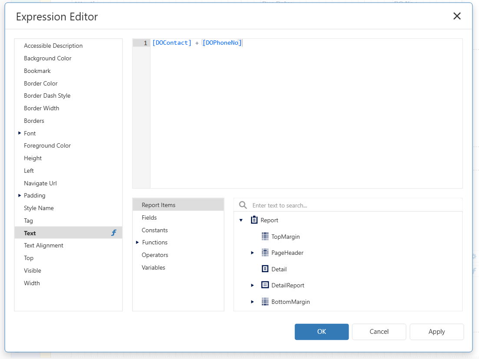Expand the Font property group
This screenshot has width=479, height=359.
(20, 133)
